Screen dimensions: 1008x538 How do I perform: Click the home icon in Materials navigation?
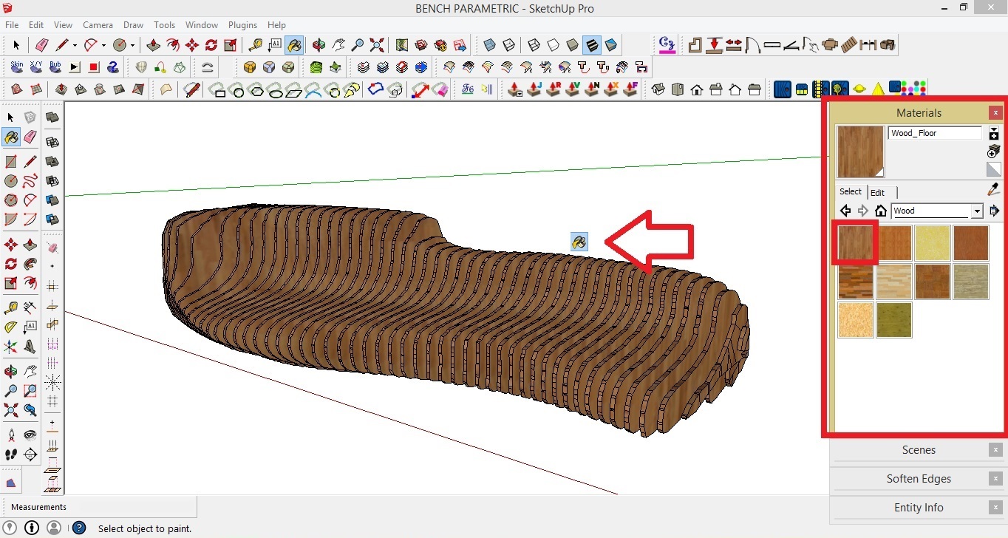881,211
